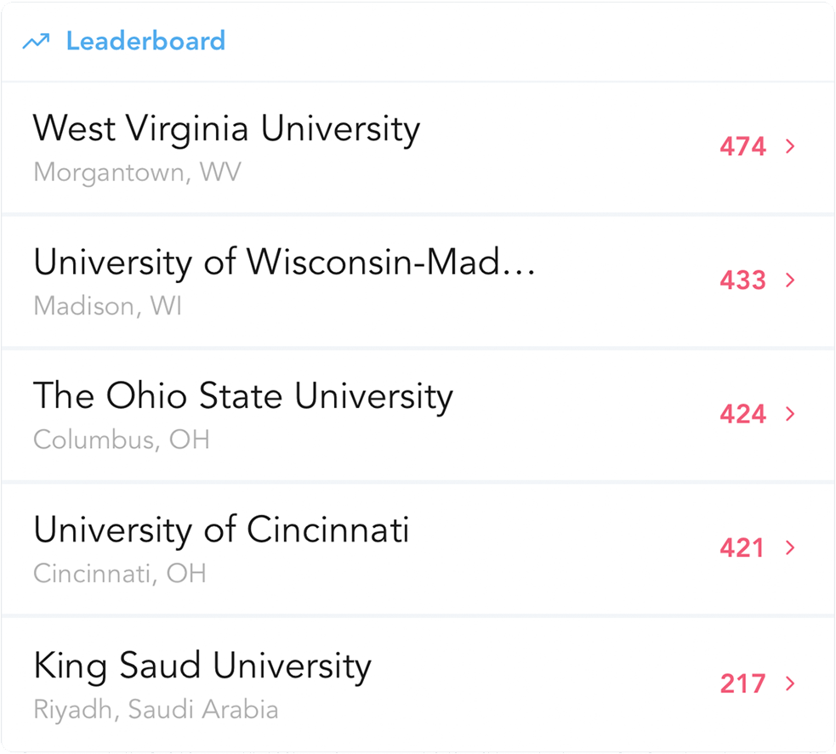
Task: Open truncated University of Wisconsin-Mad… title
Action: point(284,263)
